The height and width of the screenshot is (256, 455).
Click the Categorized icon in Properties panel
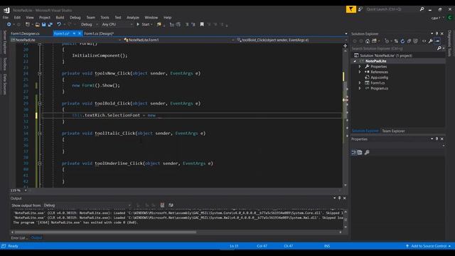(x=354, y=152)
